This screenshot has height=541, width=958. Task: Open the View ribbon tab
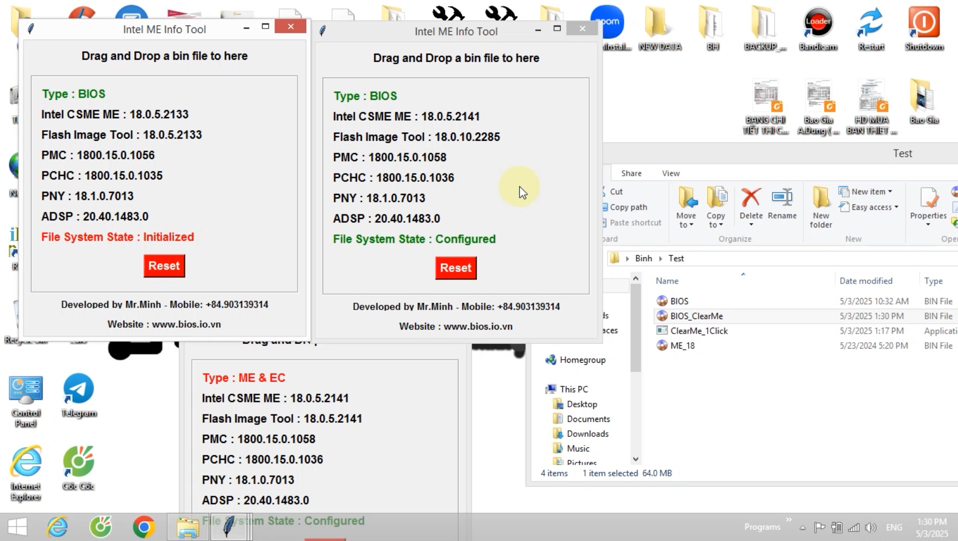pyautogui.click(x=670, y=173)
